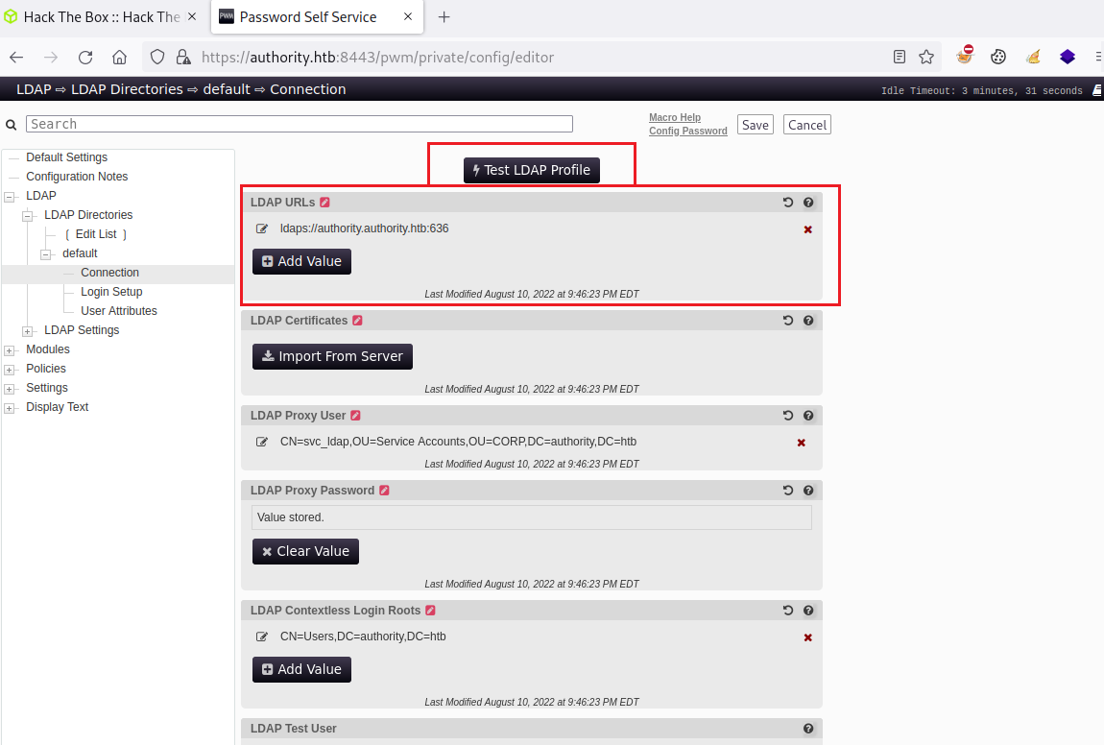This screenshot has width=1104, height=745.
Task: Click the Save button
Action: pyautogui.click(x=756, y=125)
